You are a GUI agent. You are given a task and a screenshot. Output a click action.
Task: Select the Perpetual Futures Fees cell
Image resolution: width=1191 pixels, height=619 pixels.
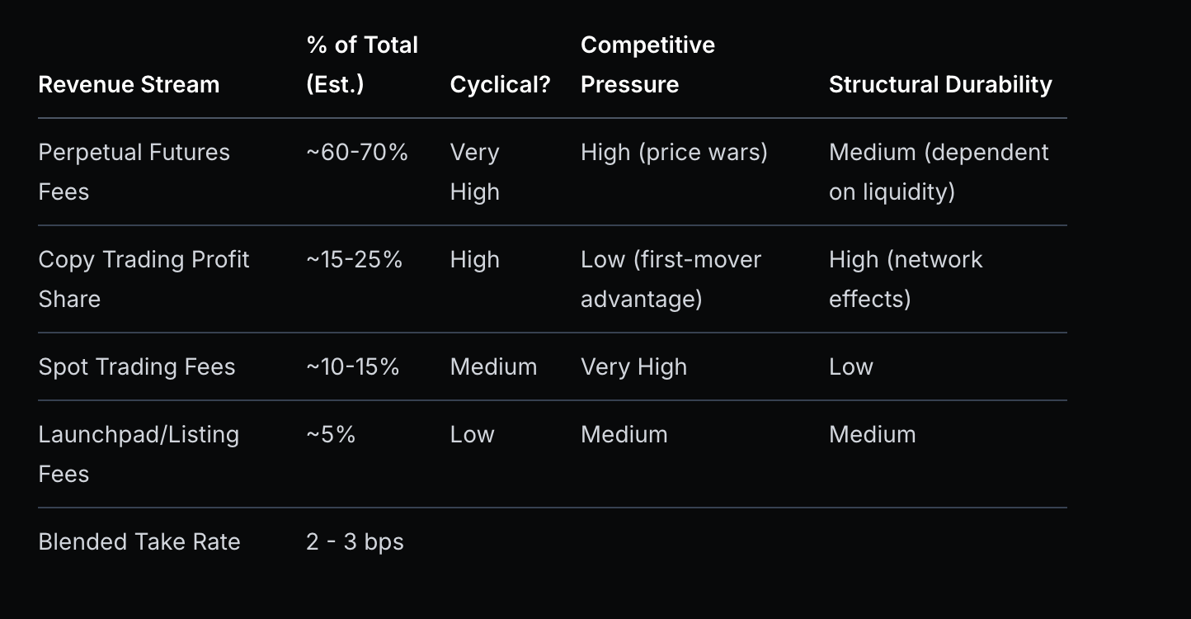point(134,172)
